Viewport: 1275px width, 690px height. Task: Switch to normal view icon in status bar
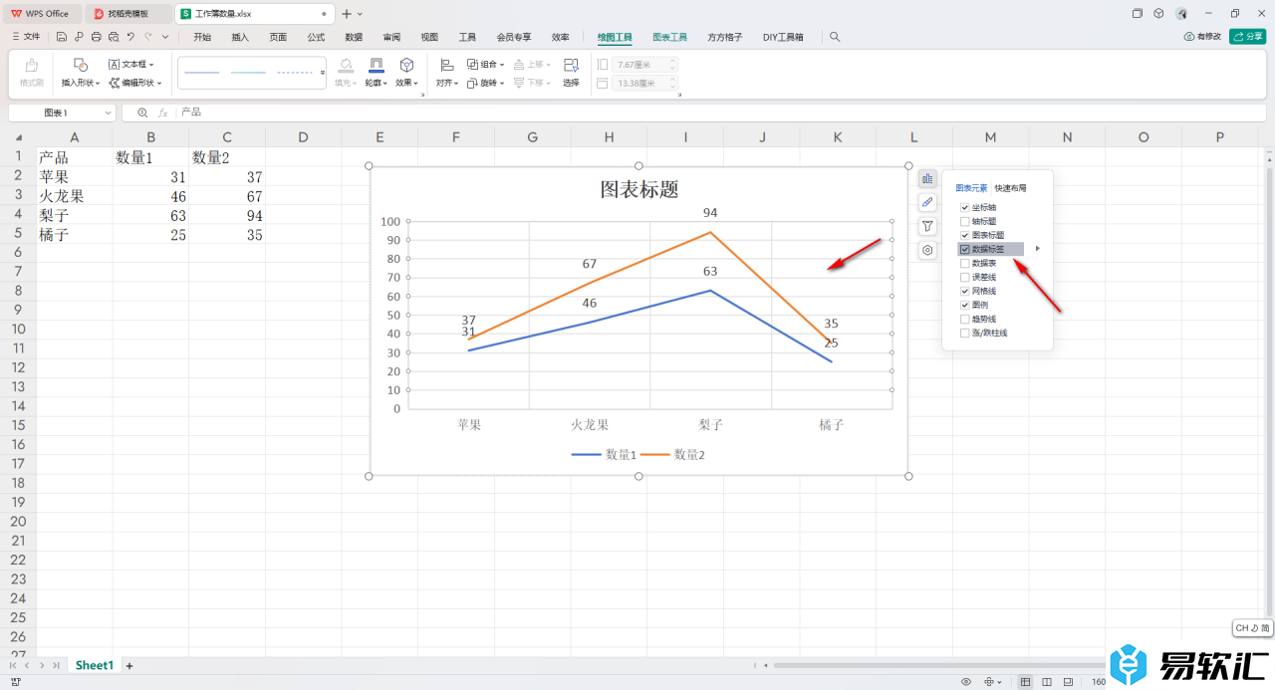click(x=1025, y=682)
